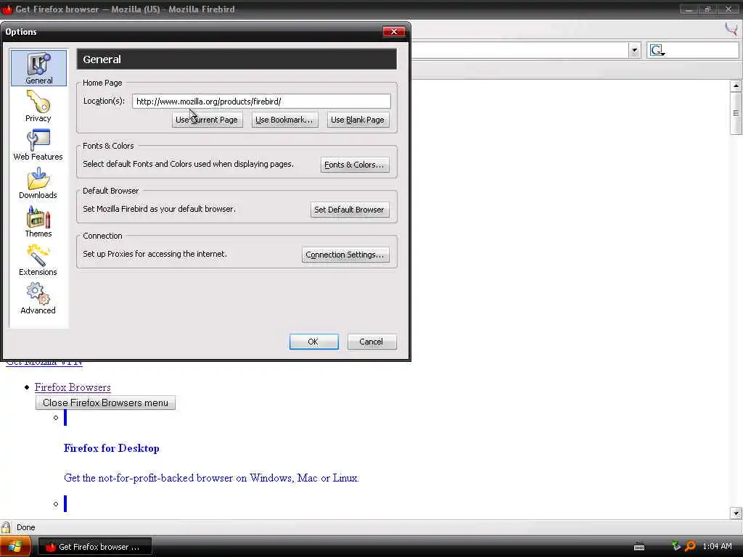Click the throbber icon in browser toolbar
This screenshot has height=557, width=743.
(x=731, y=29)
